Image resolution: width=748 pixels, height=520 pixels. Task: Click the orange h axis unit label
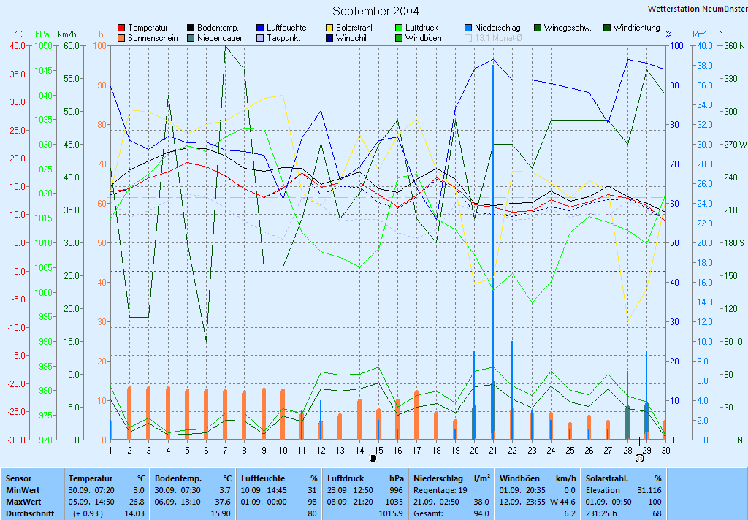coord(101,34)
